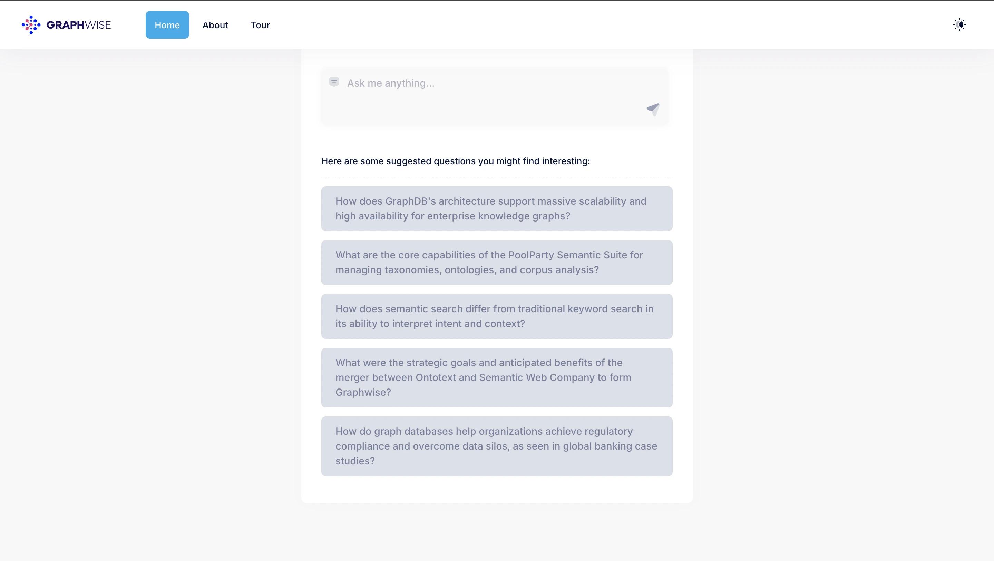The width and height of the screenshot is (994, 561).
Task: Click the dashed divider below the heading
Action: pyautogui.click(x=497, y=177)
